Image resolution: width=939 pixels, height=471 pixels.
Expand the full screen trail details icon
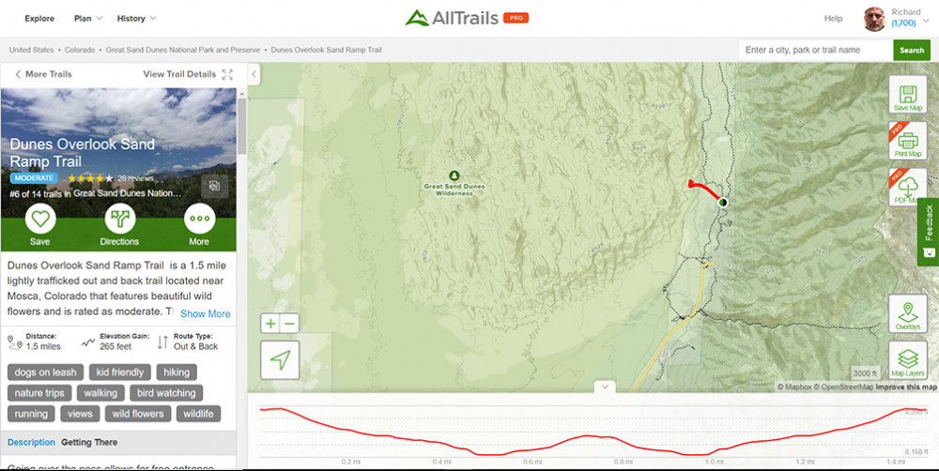point(227,74)
